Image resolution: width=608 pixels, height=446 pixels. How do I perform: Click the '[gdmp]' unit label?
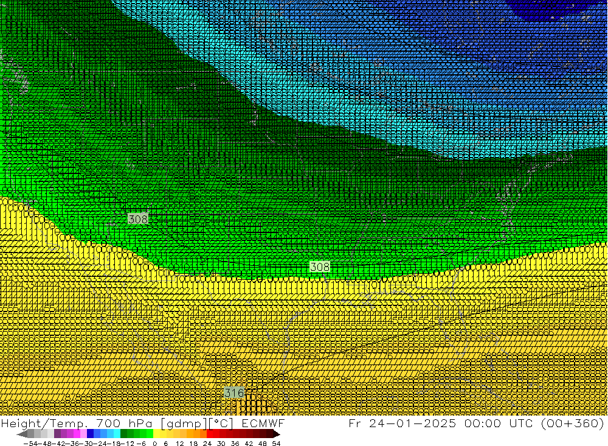coord(184,423)
